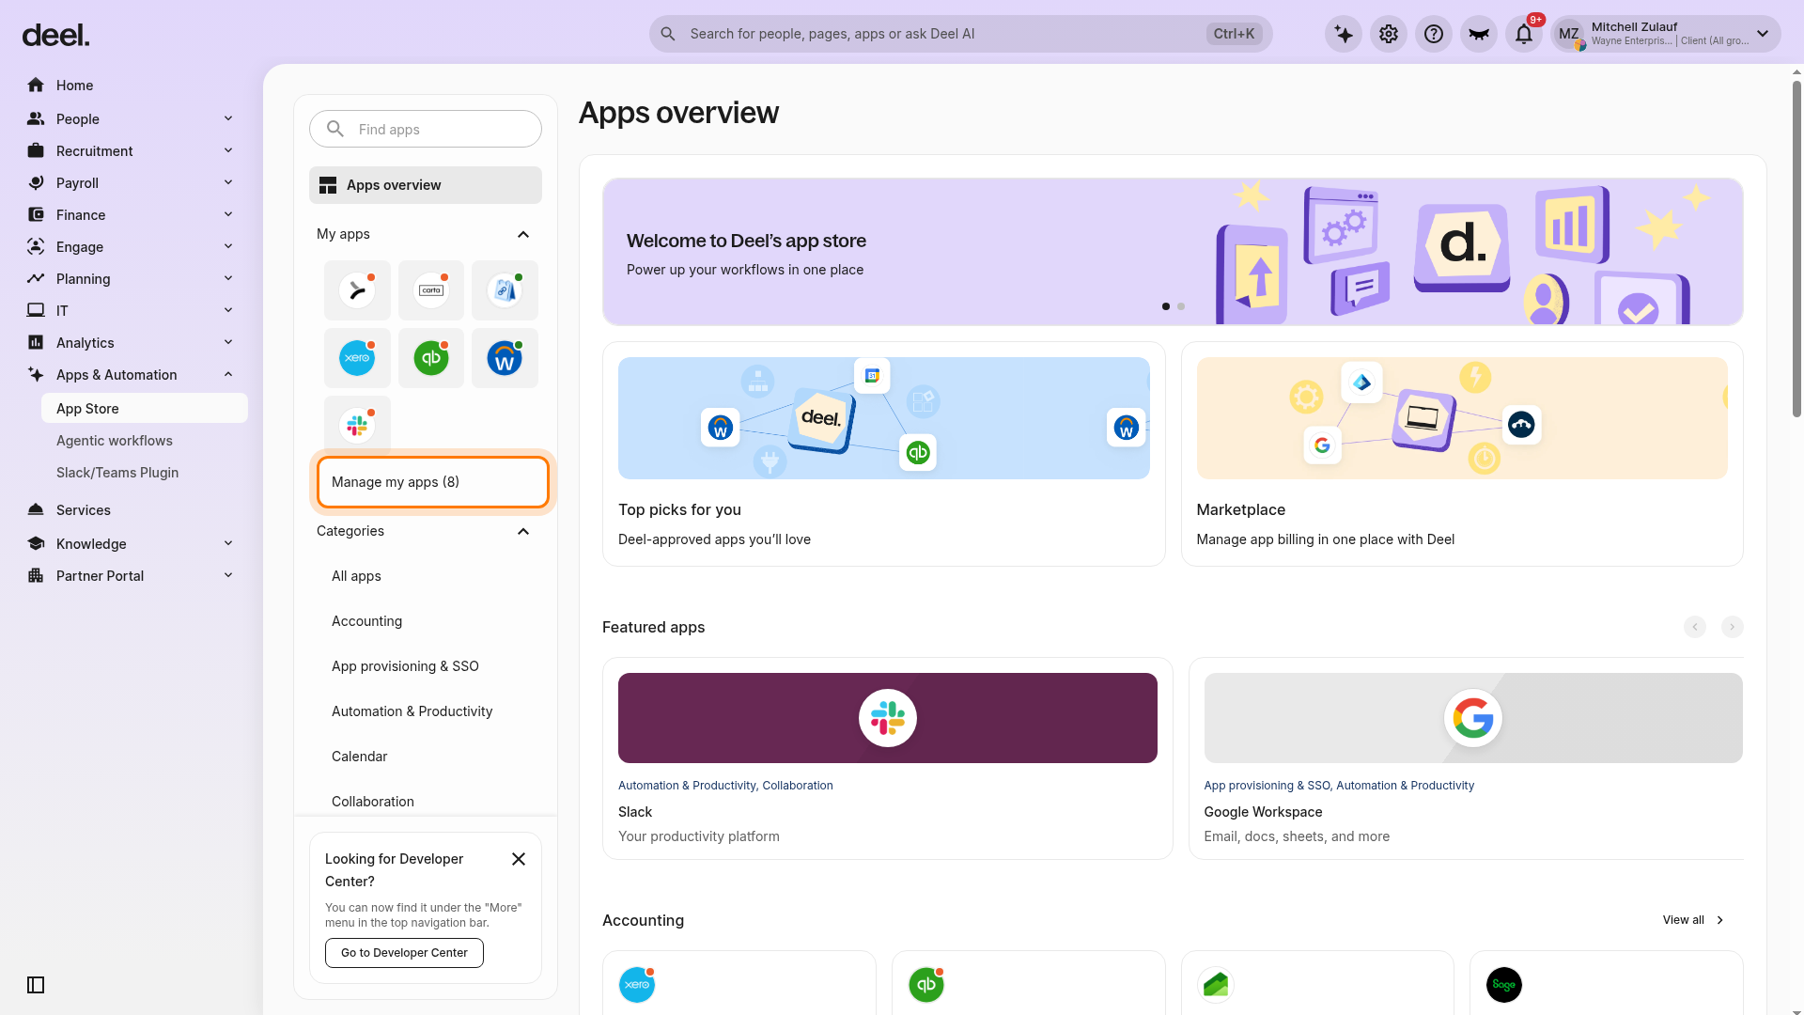Click View all for Accounting
This screenshot has width=1804, height=1015.
pos(1693,920)
